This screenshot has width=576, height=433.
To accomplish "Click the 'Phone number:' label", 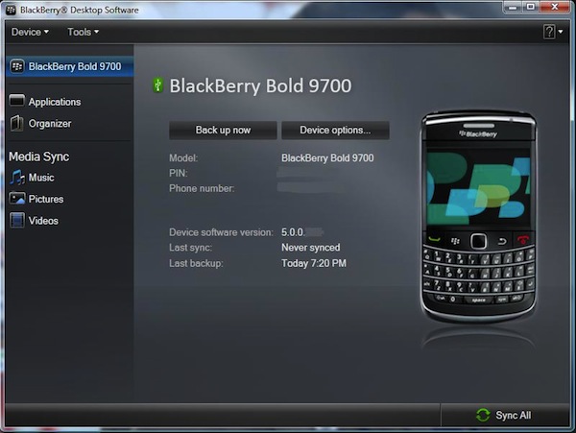I will [202, 188].
